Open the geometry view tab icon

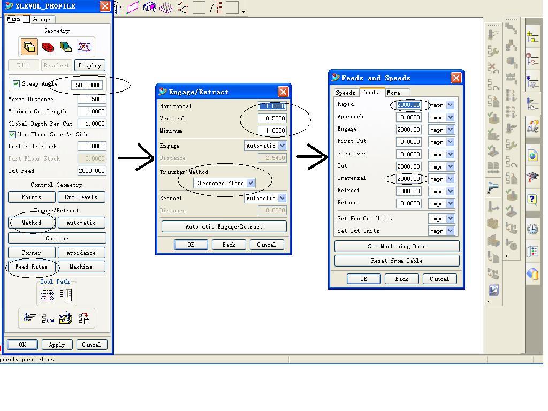(x=532, y=82)
